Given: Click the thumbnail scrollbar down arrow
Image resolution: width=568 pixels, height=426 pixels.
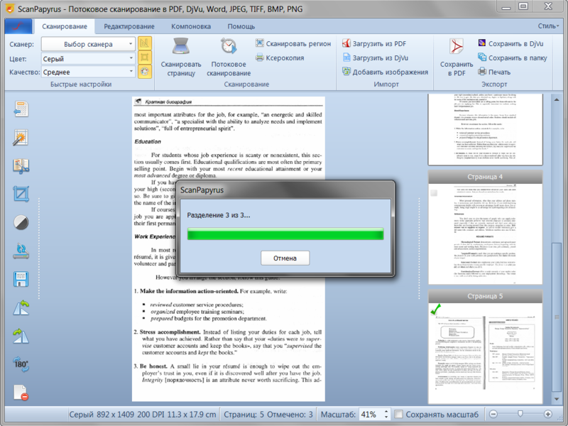Looking at the screenshot, I should tap(557, 399).
